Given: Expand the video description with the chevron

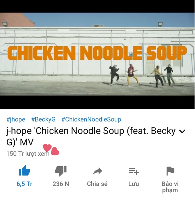Looking at the screenshot, I should pyautogui.click(x=182, y=131).
